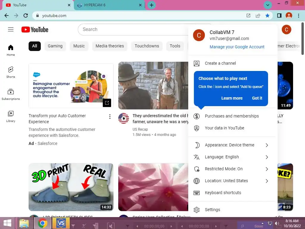Screen dimensions: 305x229
Task: Click the browser back arrow
Action: point(7,16)
